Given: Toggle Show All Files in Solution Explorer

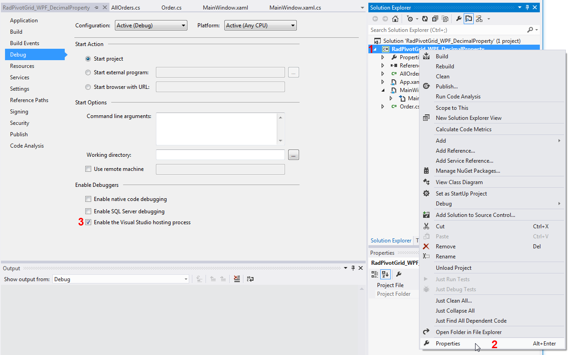Looking at the screenshot, I should point(445,19).
